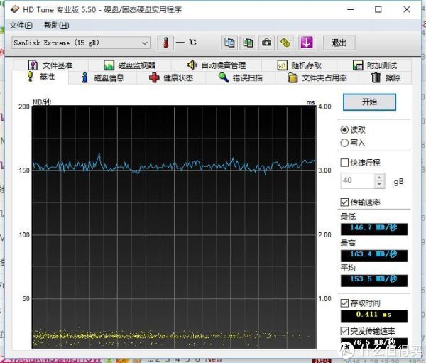Increase short stroke size with up arrow
Screen dimensions: 426x363
[379, 177]
